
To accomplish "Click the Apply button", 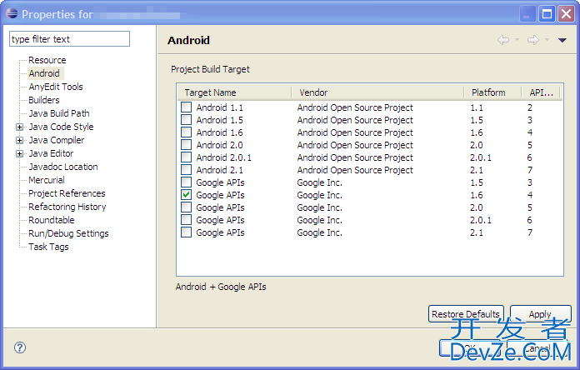I will tap(540, 314).
